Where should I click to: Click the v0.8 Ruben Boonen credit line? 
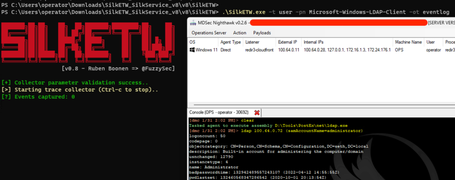[x=118, y=69]
